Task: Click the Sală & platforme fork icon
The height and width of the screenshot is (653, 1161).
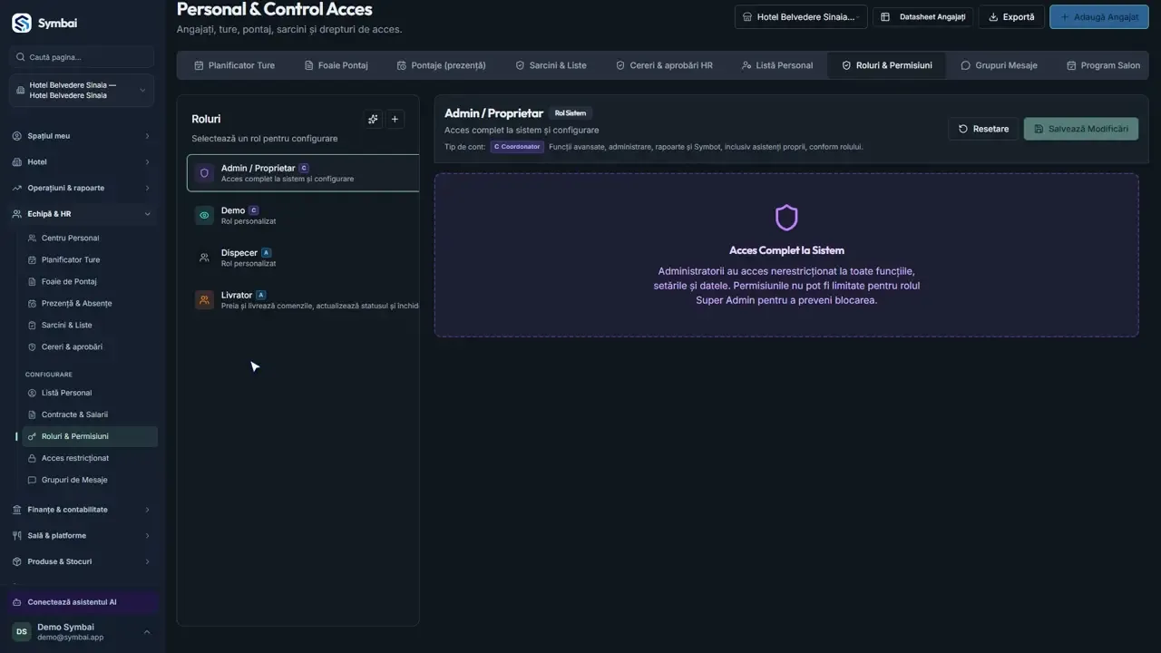Action: point(17,536)
